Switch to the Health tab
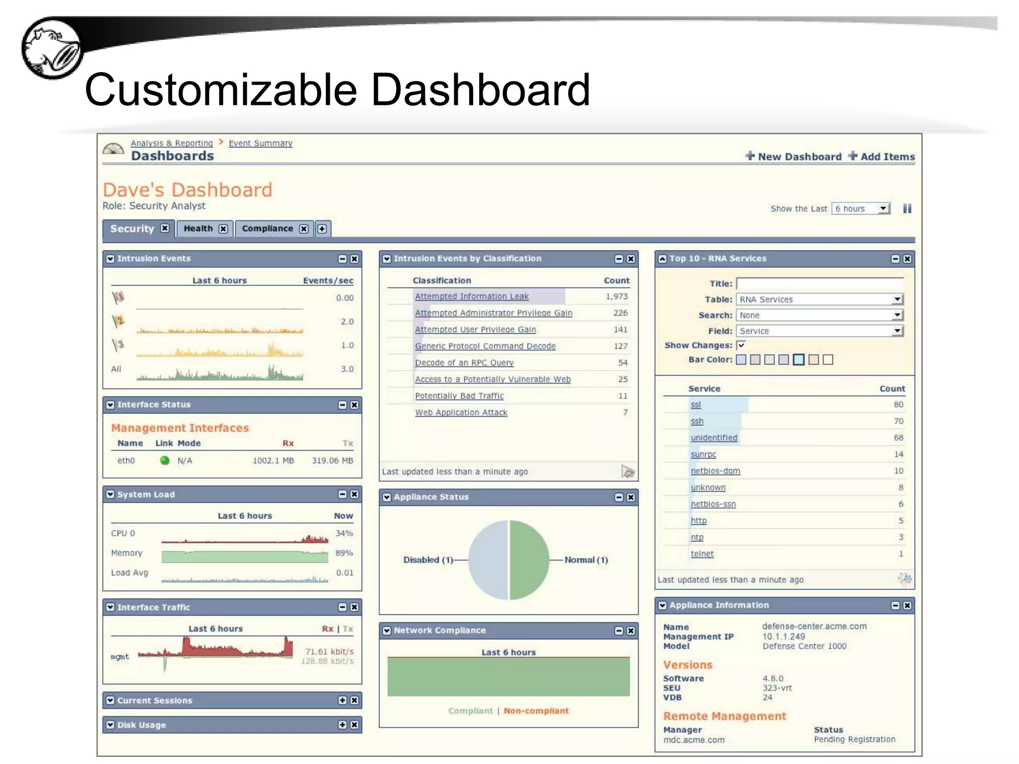 tap(198, 229)
